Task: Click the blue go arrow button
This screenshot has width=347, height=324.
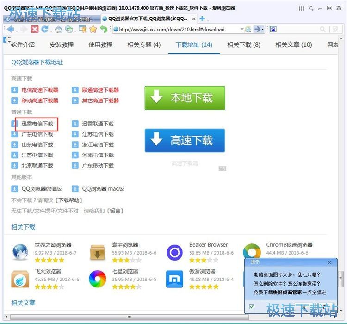Action: click(x=257, y=29)
